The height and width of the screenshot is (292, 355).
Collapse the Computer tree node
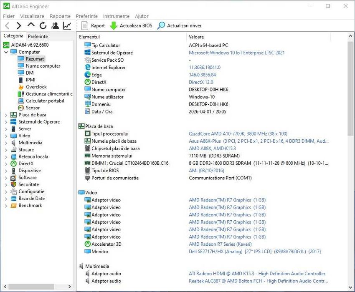point(6,52)
